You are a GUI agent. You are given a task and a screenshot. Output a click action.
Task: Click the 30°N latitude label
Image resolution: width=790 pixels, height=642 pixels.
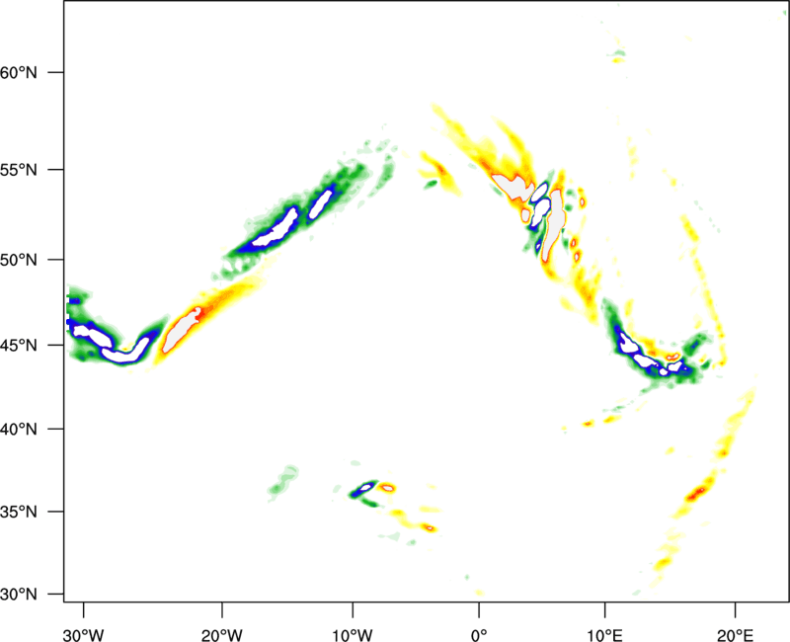19,595
